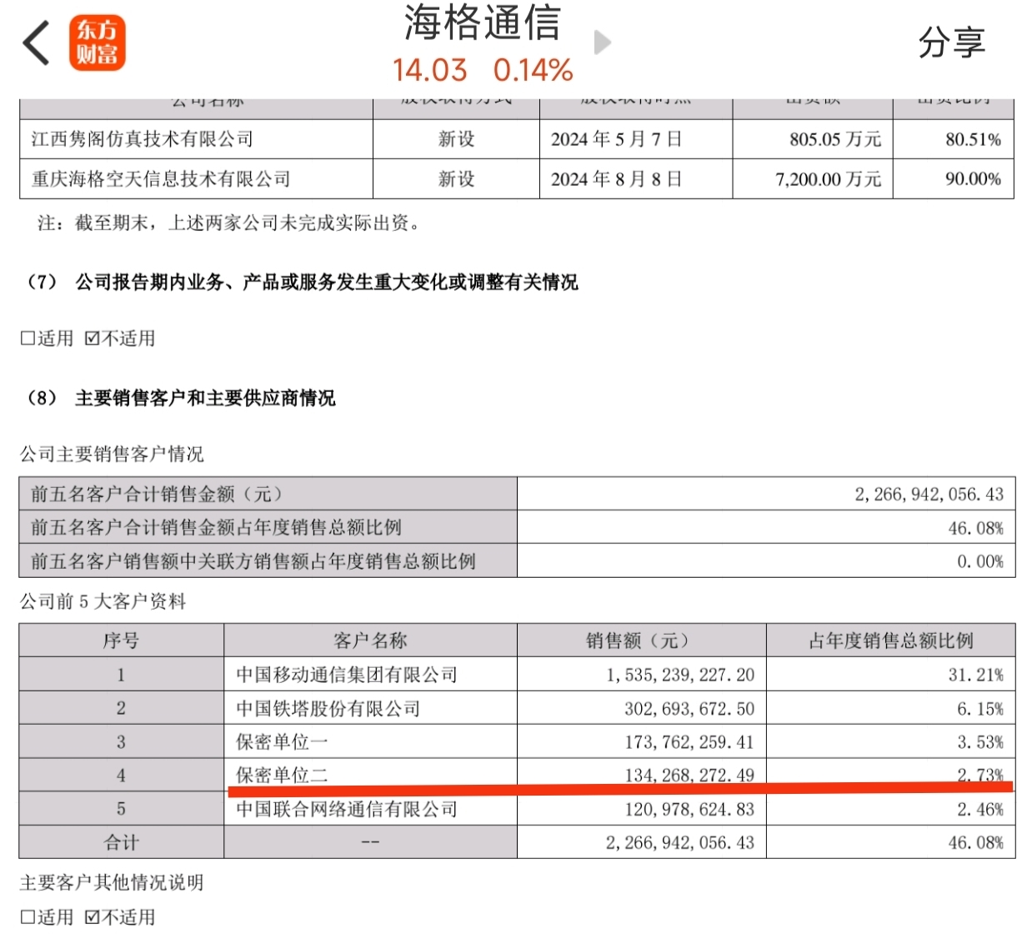Image resolution: width=1017 pixels, height=934 pixels.
Task: Tap column header 序号
Action: 121,640
